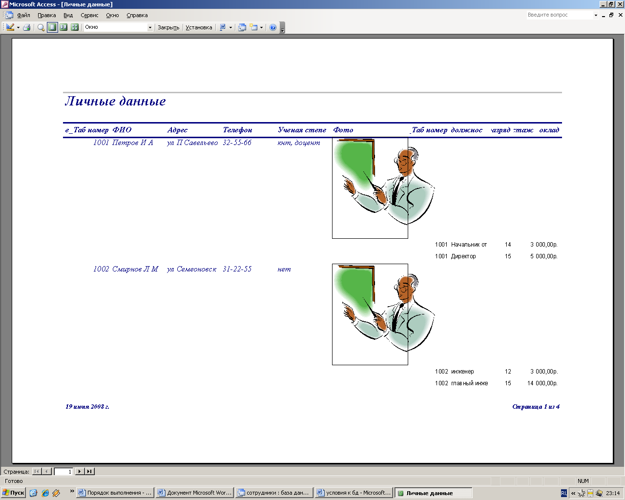Click the phone number 32-55-66

237,143
